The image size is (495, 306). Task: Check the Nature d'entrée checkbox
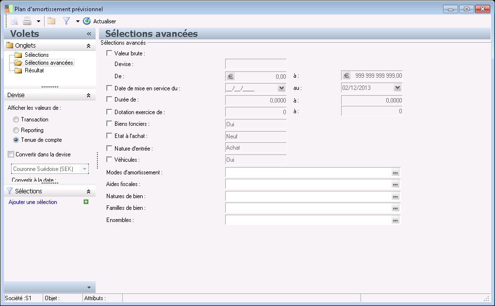click(109, 148)
